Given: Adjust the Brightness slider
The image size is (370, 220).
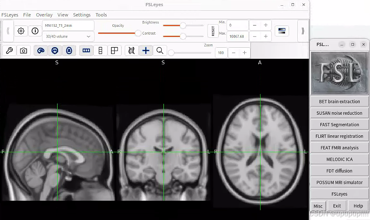Looking at the screenshot, I should [x=183, y=25].
